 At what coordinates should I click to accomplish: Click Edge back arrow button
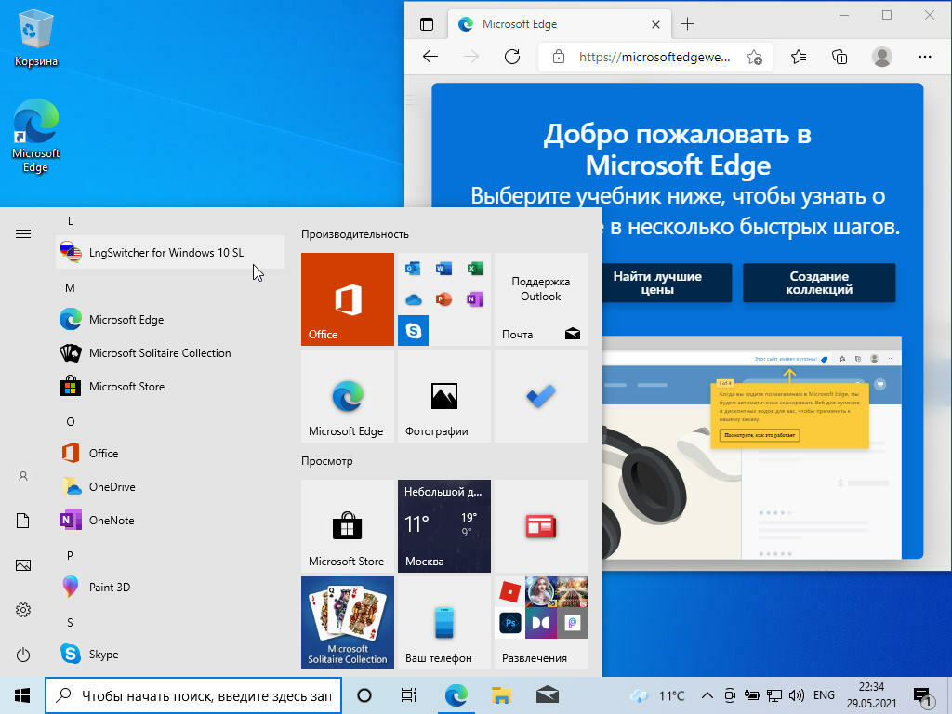pos(430,57)
